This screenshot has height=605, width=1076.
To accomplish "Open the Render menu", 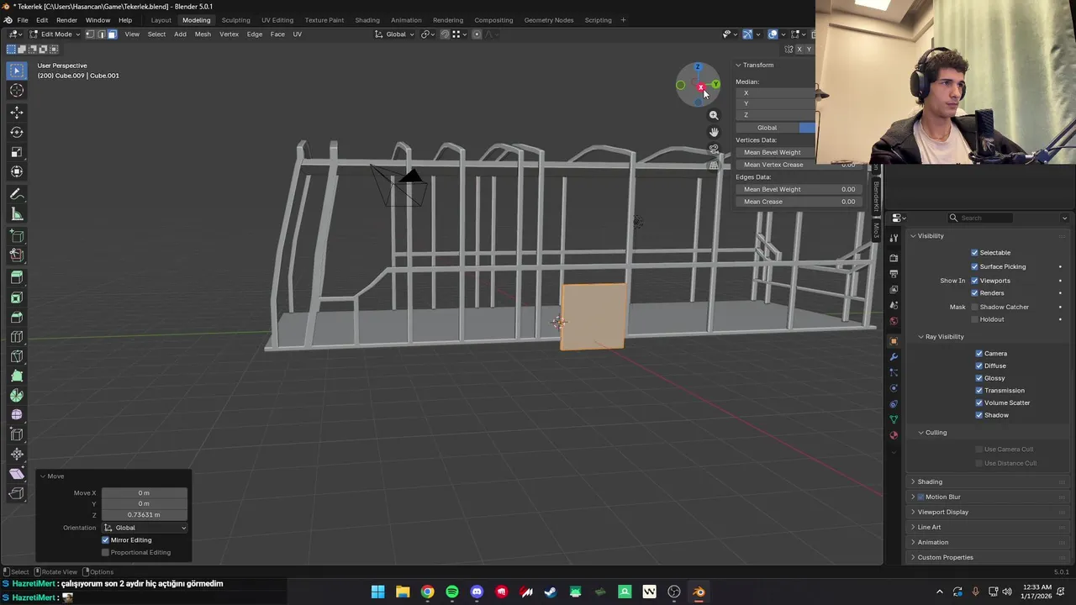I will [66, 20].
